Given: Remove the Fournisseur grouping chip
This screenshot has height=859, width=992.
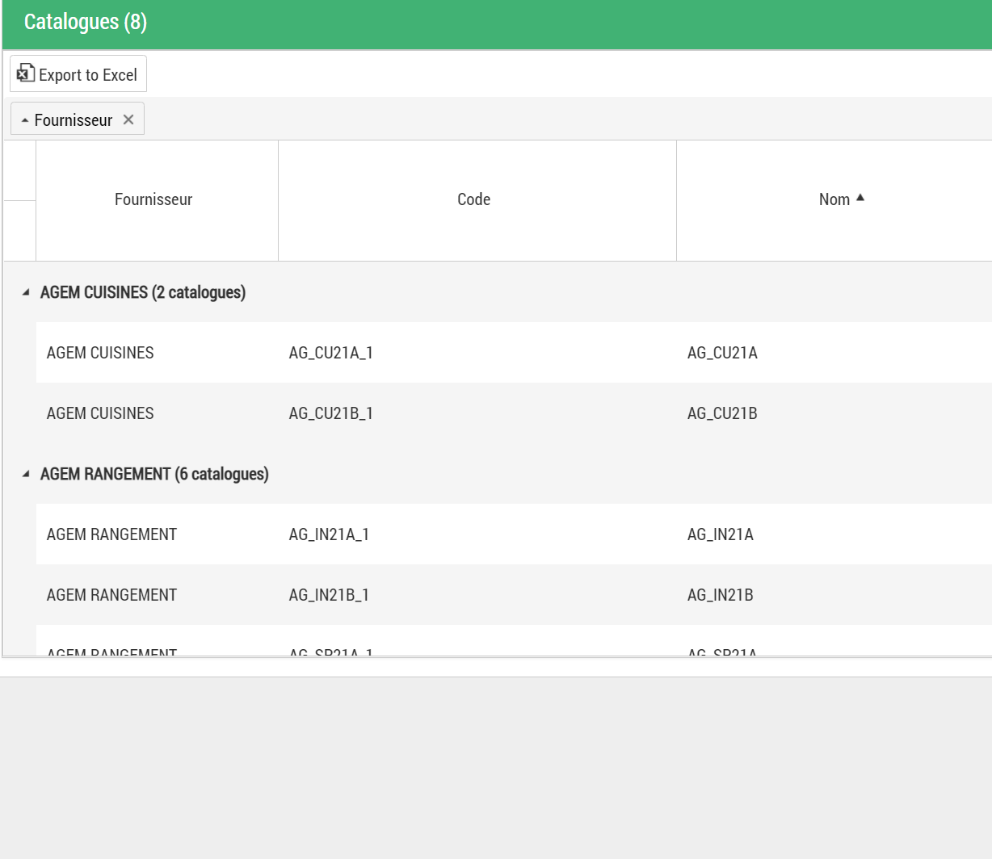Looking at the screenshot, I should 128,119.
